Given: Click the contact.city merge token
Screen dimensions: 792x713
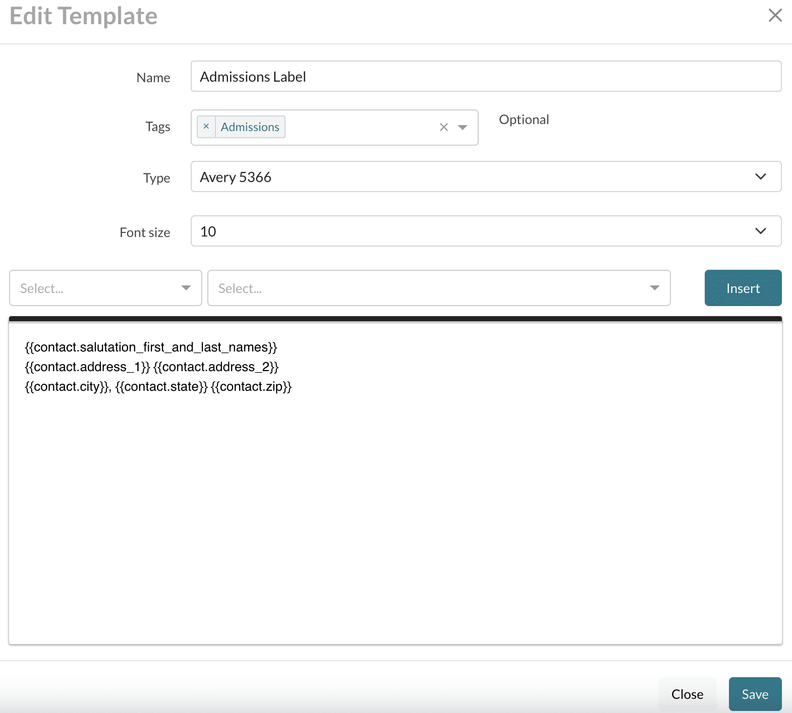Looking at the screenshot, I should click(67, 387).
